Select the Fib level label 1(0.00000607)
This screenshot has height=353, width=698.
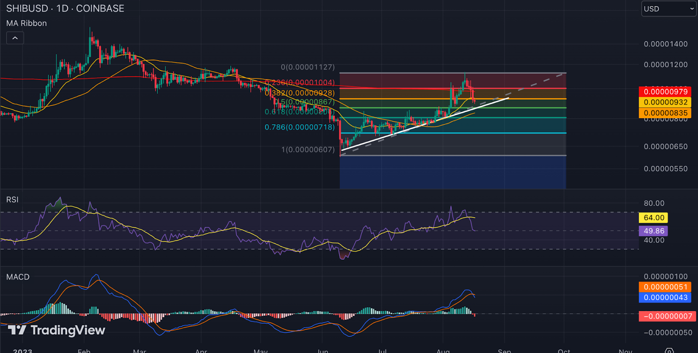pos(308,150)
